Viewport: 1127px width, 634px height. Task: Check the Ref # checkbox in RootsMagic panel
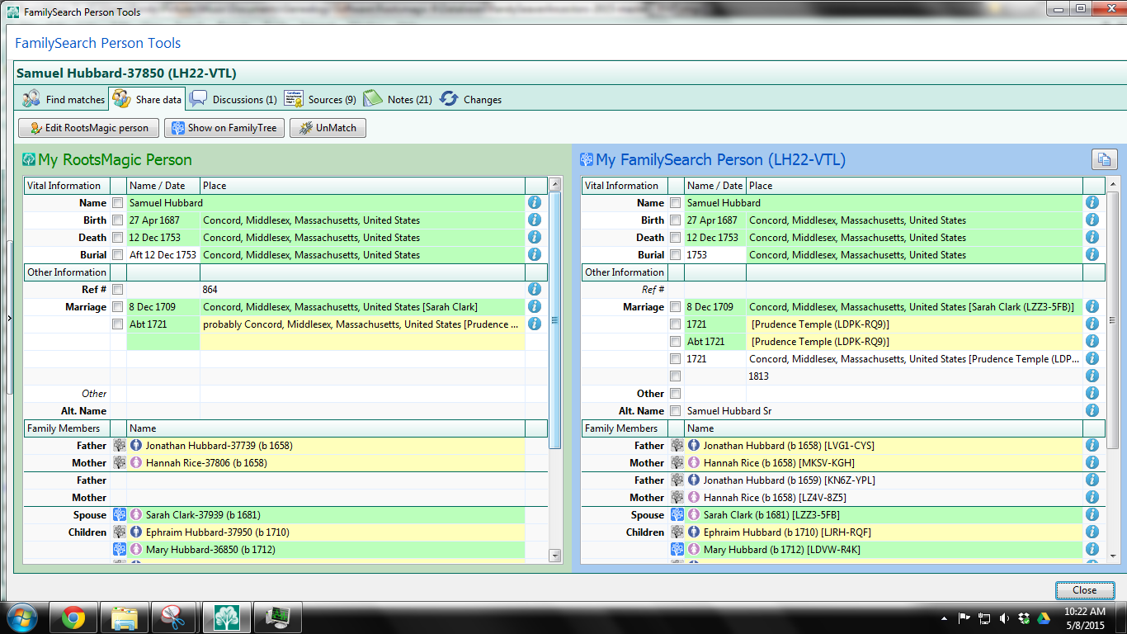pos(118,290)
